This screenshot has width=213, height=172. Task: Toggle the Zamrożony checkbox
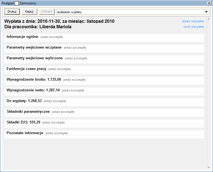[x=17, y=3]
